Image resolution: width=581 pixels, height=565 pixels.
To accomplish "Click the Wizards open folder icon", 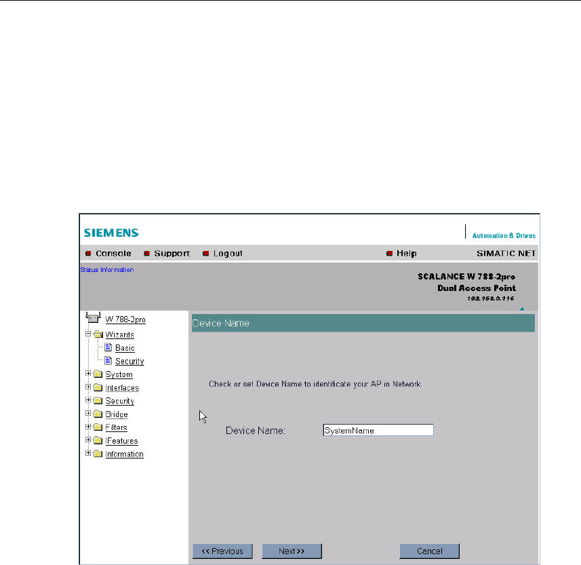I will click(98, 334).
